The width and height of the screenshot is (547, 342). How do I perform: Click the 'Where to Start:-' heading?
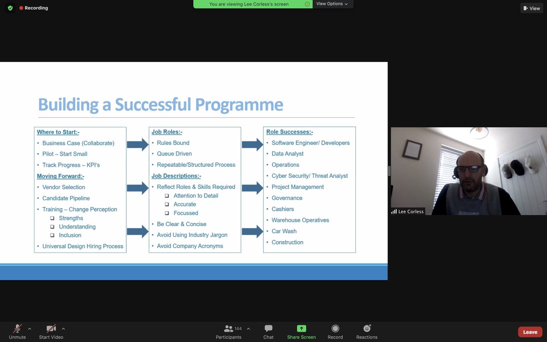coord(58,132)
